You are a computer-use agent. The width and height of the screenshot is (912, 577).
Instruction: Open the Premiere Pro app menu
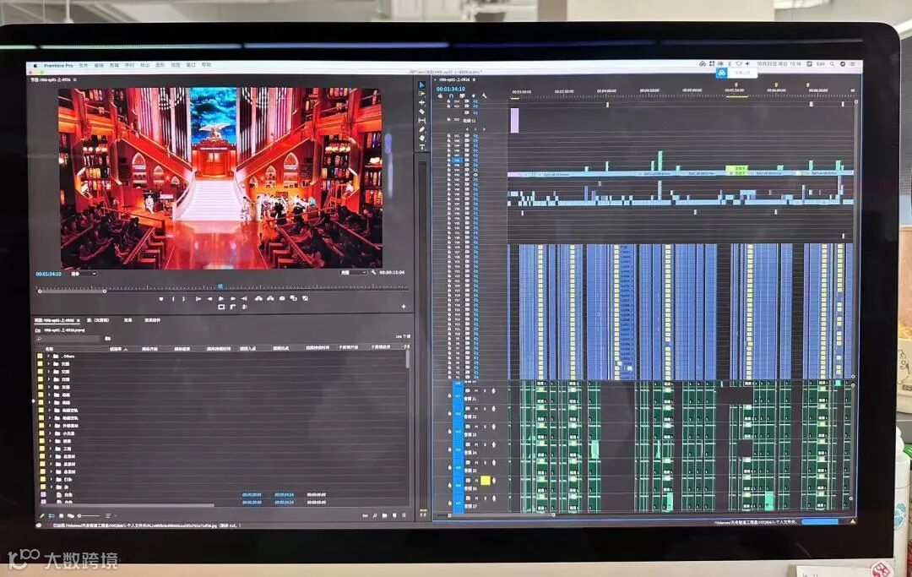(59, 66)
